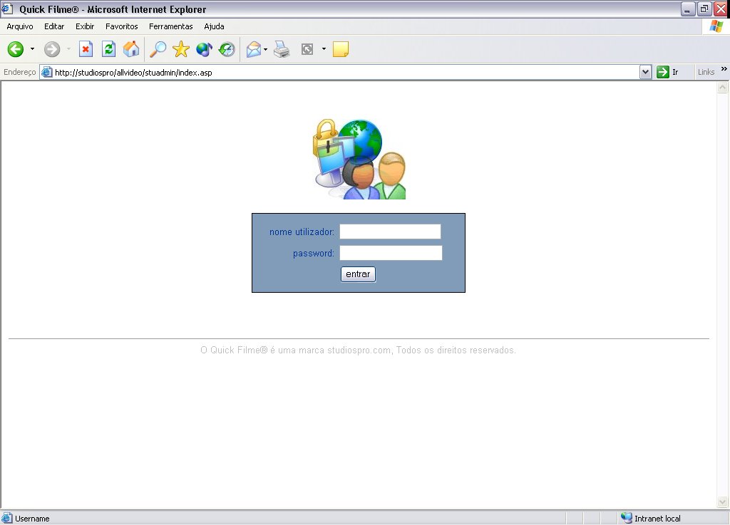Click the Print printer icon
The image size is (730, 525).
282,49
